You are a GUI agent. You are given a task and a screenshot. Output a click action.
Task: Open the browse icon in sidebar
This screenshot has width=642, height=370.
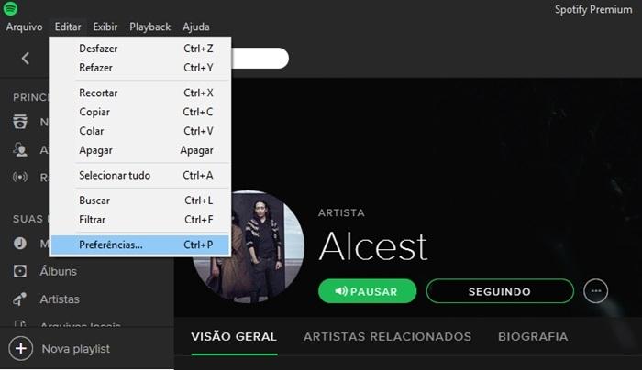coord(19,122)
